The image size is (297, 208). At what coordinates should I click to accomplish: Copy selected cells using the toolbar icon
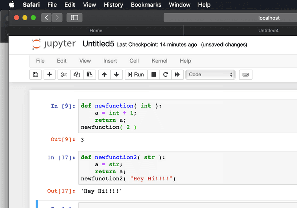pos(77,75)
